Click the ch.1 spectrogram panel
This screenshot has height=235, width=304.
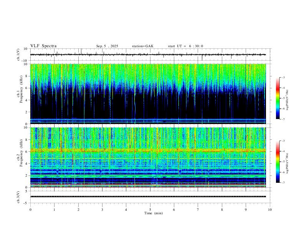[148, 94]
